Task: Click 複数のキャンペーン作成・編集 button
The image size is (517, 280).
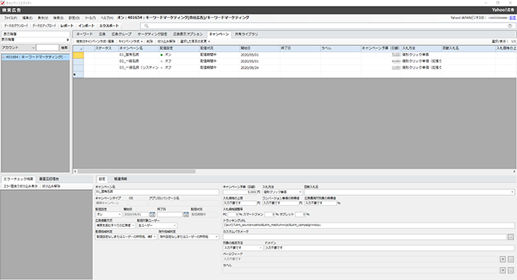Action: tap(95, 41)
